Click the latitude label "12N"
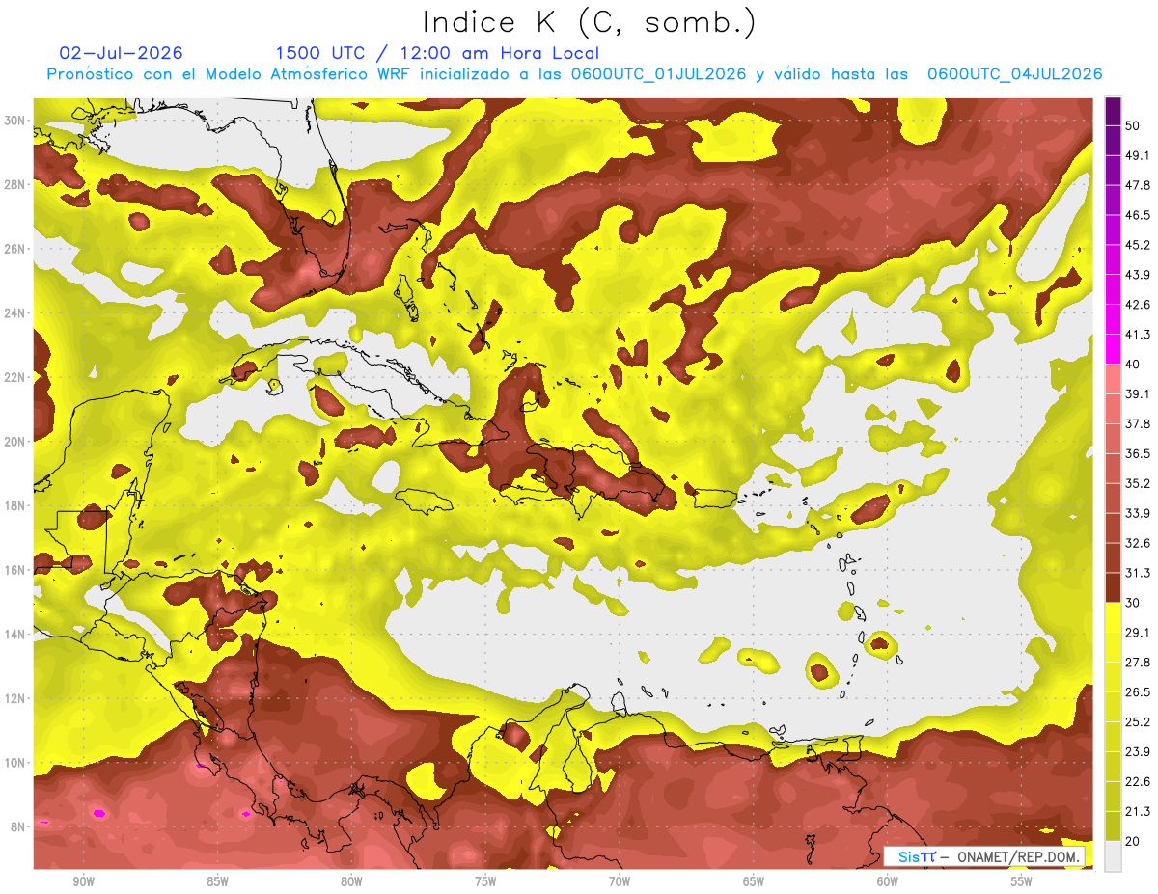This screenshot has height=894, width=1158. (x=14, y=698)
